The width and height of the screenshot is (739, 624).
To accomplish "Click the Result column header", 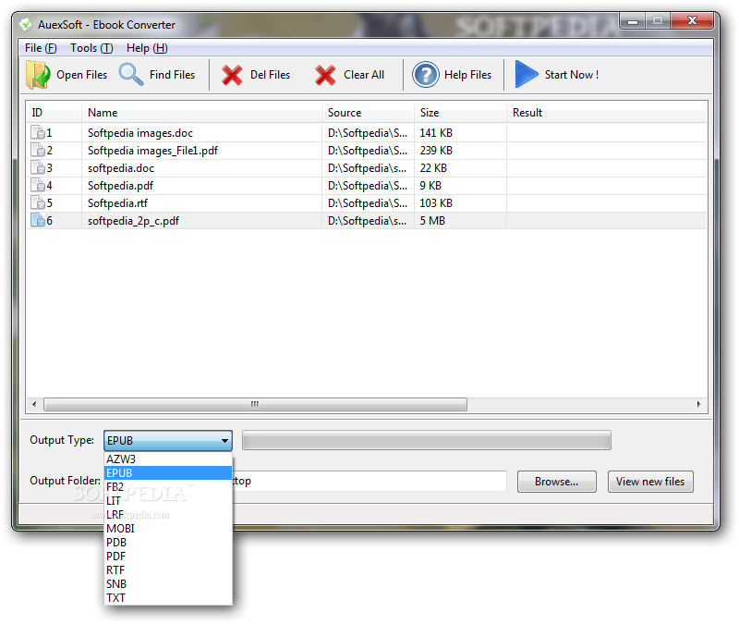I will pos(607,112).
